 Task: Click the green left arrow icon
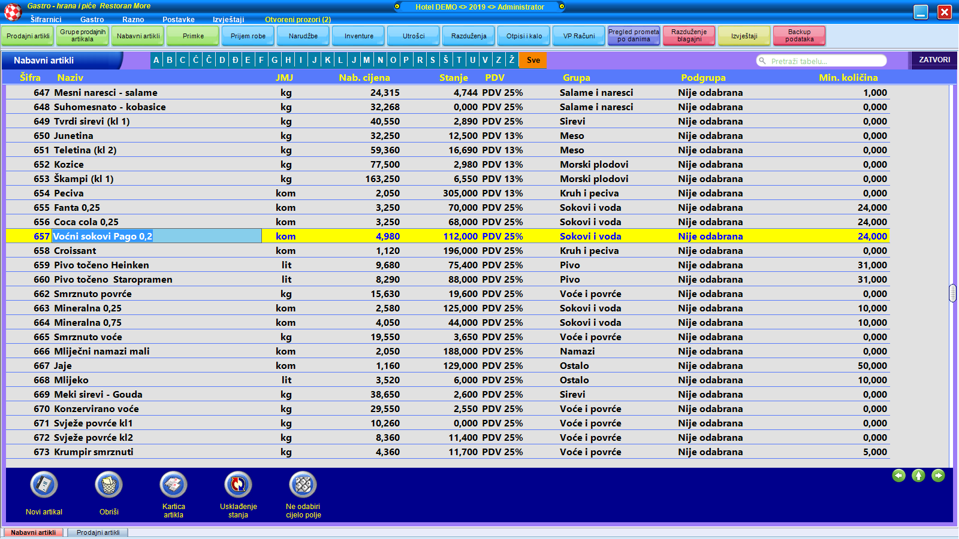pos(898,476)
